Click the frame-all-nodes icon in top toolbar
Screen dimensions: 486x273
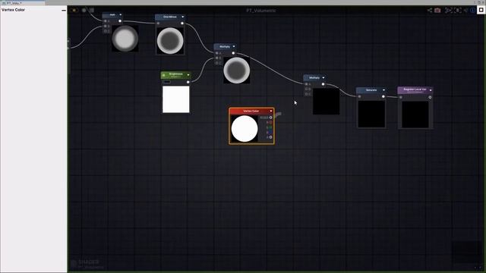pyautogui.click(x=458, y=10)
